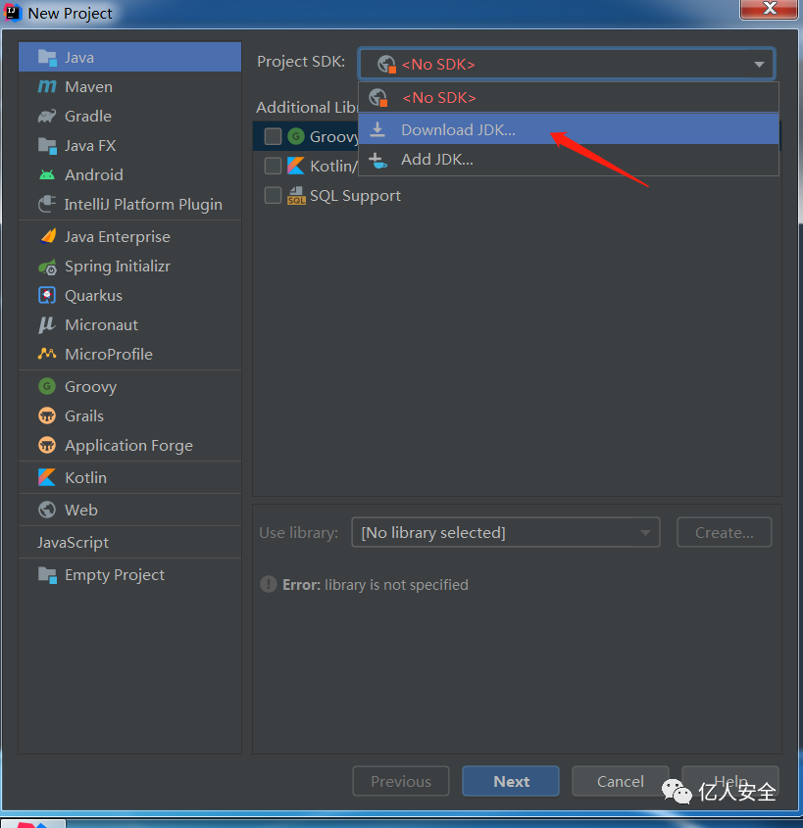Viewport: 803px width, 828px height.
Task: Select Quarkus project type
Action: (130, 295)
